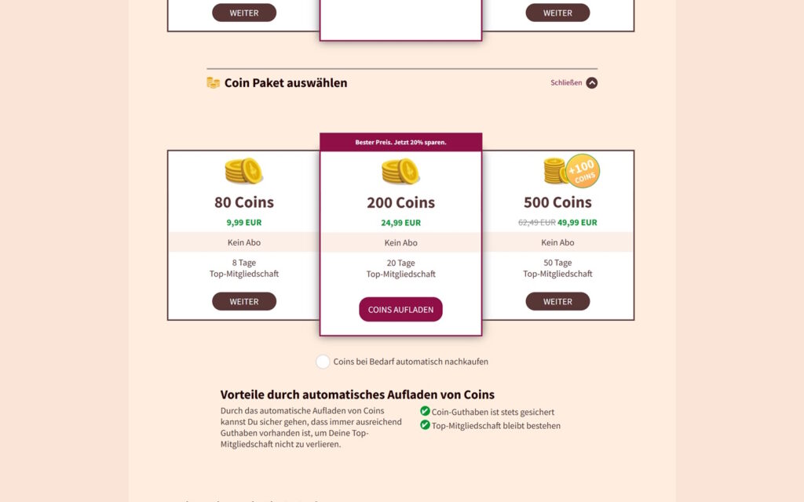This screenshot has height=502, width=804.
Task: Click the 9,99 EUR price
Action: pyautogui.click(x=244, y=223)
